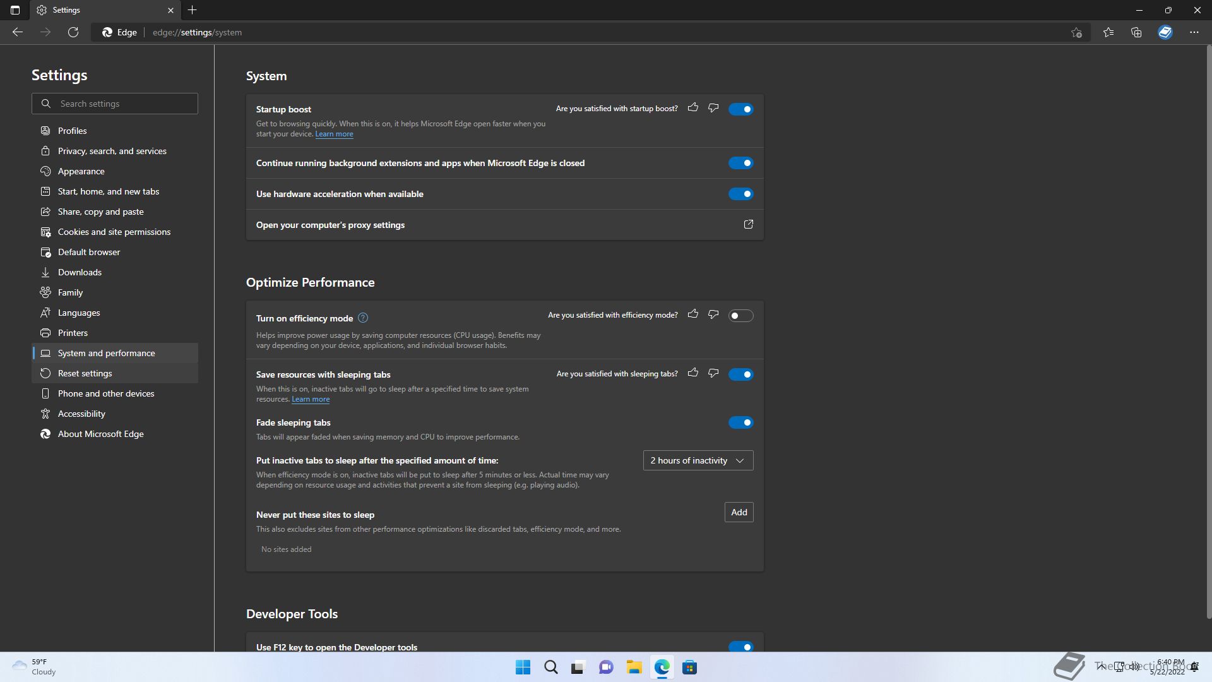Image resolution: width=1212 pixels, height=682 pixels.
Task: Open Task View on taskbar
Action: 578,667
